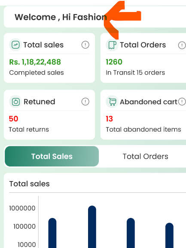Viewport: 186px width, 248px height.
Task: Click the Total Orders receipt icon
Action: pyautogui.click(x=112, y=45)
